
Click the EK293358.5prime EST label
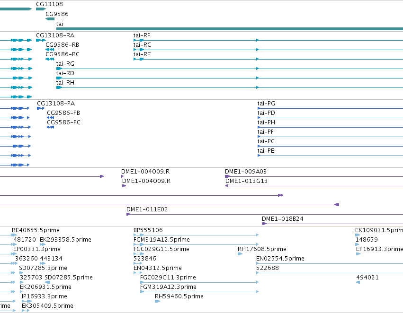[65, 240]
